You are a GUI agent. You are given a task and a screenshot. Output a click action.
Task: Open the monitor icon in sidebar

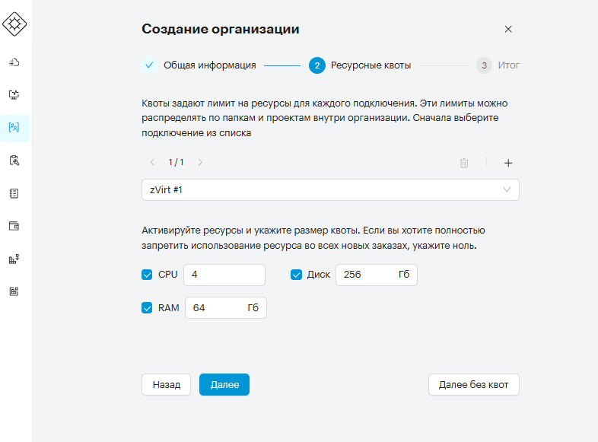tap(14, 94)
